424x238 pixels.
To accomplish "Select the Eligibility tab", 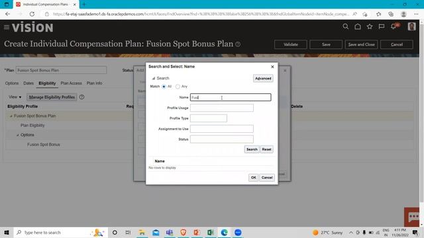I will click(47, 83).
